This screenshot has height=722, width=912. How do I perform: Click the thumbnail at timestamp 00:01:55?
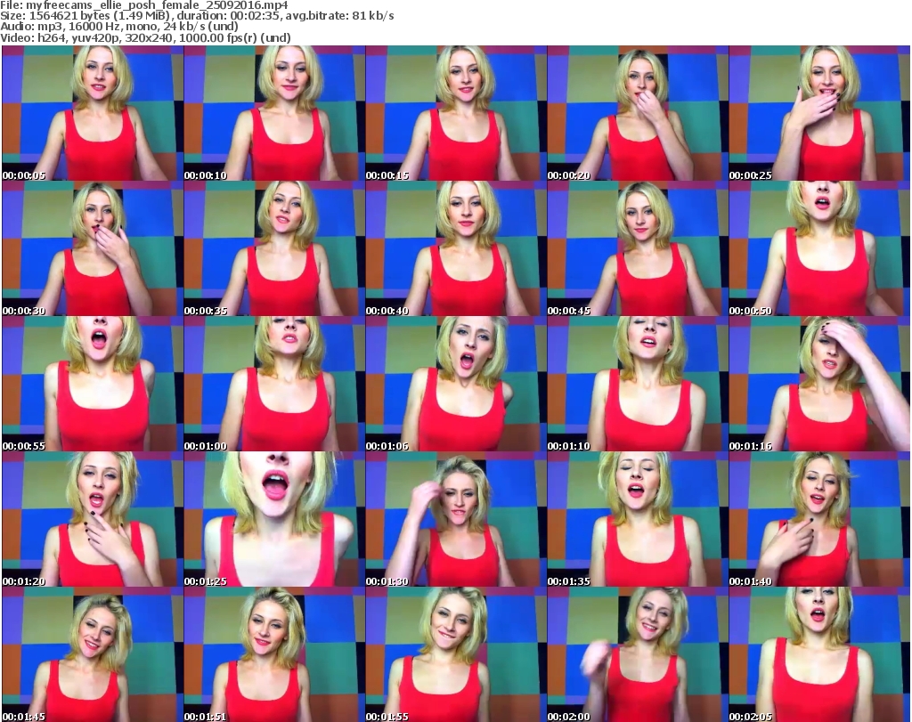tap(455, 653)
